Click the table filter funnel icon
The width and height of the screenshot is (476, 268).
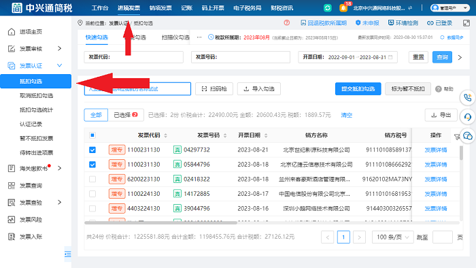[456, 137]
